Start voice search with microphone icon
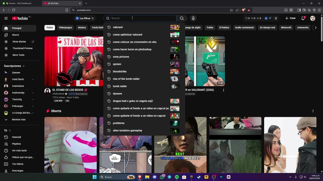The image size is (323, 181). click(193, 18)
